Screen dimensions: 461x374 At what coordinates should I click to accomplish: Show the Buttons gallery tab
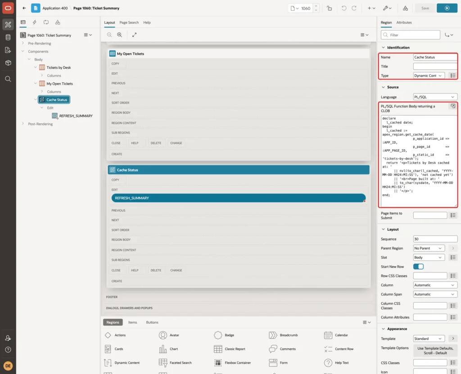click(152, 322)
